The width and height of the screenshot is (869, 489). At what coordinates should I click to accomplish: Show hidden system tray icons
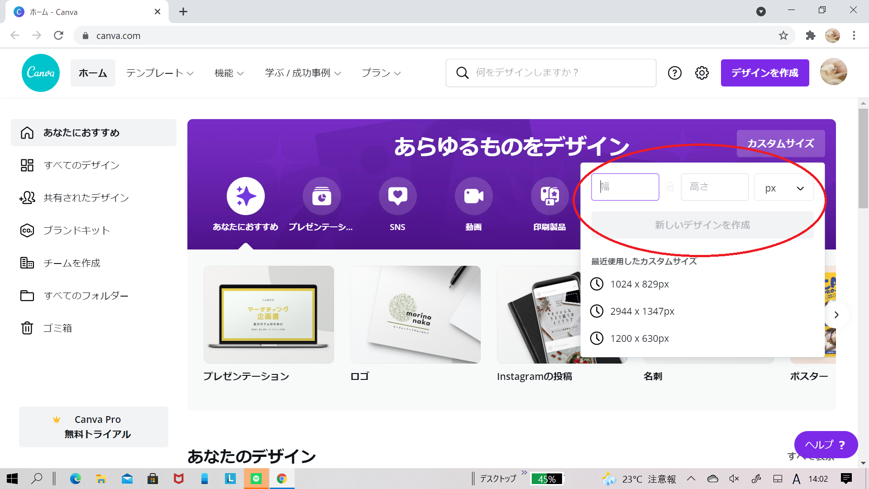(x=691, y=479)
